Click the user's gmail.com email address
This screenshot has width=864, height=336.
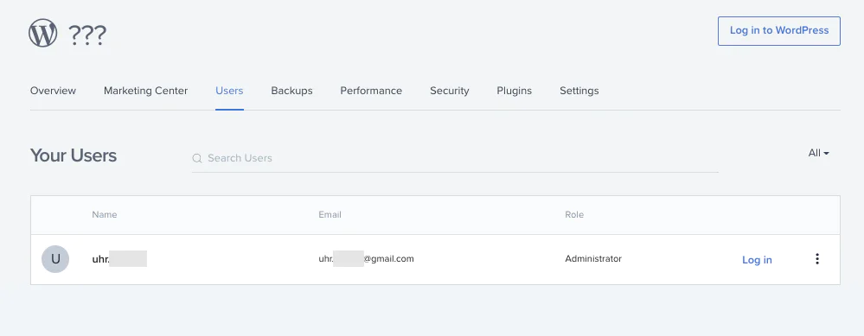[x=366, y=258]
